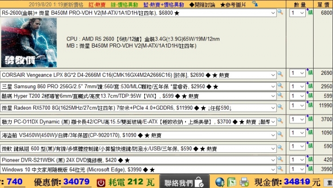Viewport: 333px width, 188px height.
Task: Change quantity for the VS450W power supply row
Action: [x=297, y=133]
